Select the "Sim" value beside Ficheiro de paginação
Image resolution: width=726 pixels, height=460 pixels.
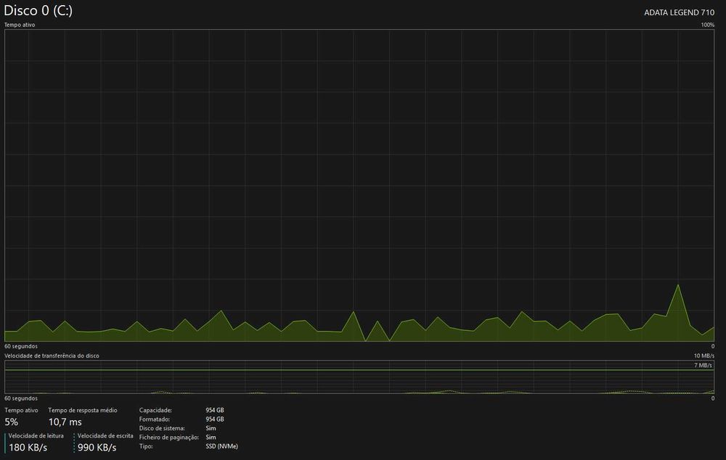211,438
